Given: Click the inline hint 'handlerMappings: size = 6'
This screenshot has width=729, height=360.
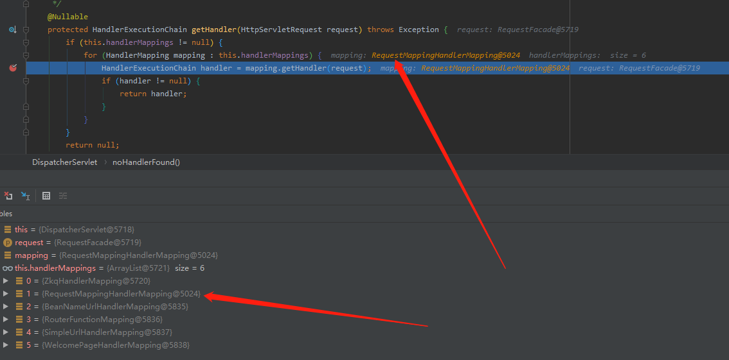Looking at the screenshot, I should click(x=588, y=55).
